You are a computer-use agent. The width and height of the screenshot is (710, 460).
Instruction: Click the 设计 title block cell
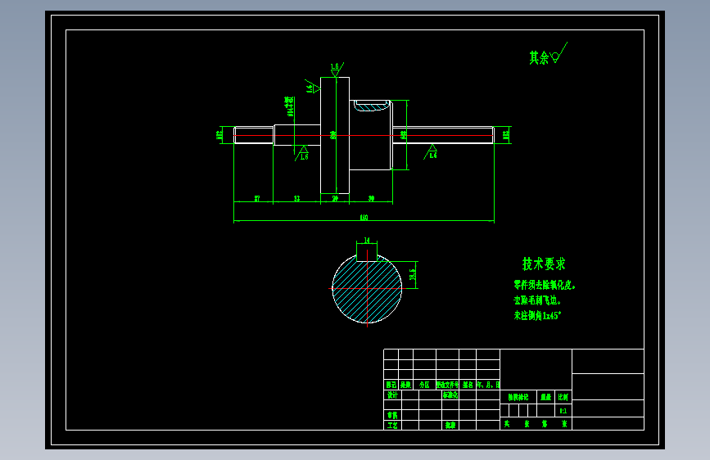pos(392,395)
